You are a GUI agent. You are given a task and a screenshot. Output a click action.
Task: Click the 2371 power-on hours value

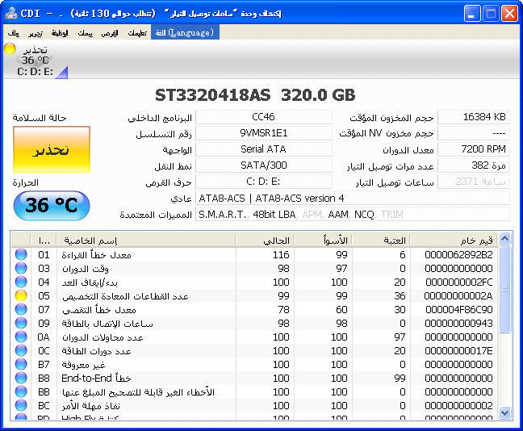(x=474, y=182)
